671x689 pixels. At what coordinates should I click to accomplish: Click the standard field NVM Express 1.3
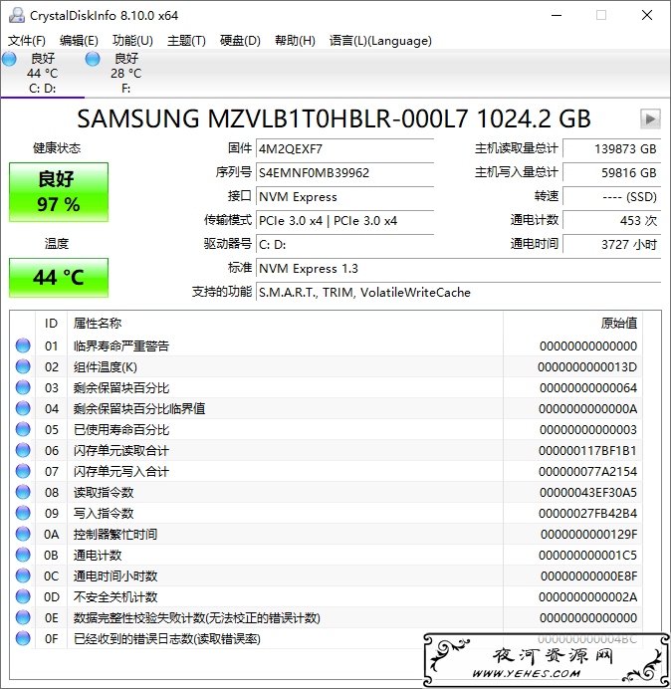pos(458,269)
